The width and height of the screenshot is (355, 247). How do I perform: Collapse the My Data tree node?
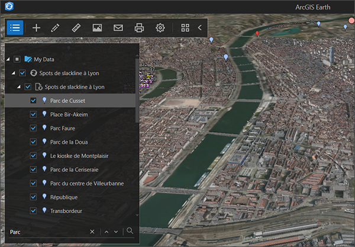8,59
